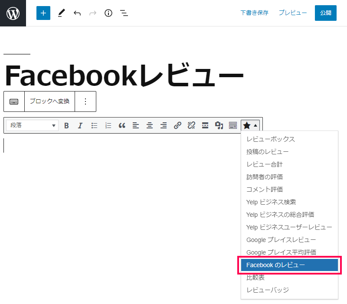Publish the post with 公開 button
Viewport: 347px width, 304px height.
326,13
